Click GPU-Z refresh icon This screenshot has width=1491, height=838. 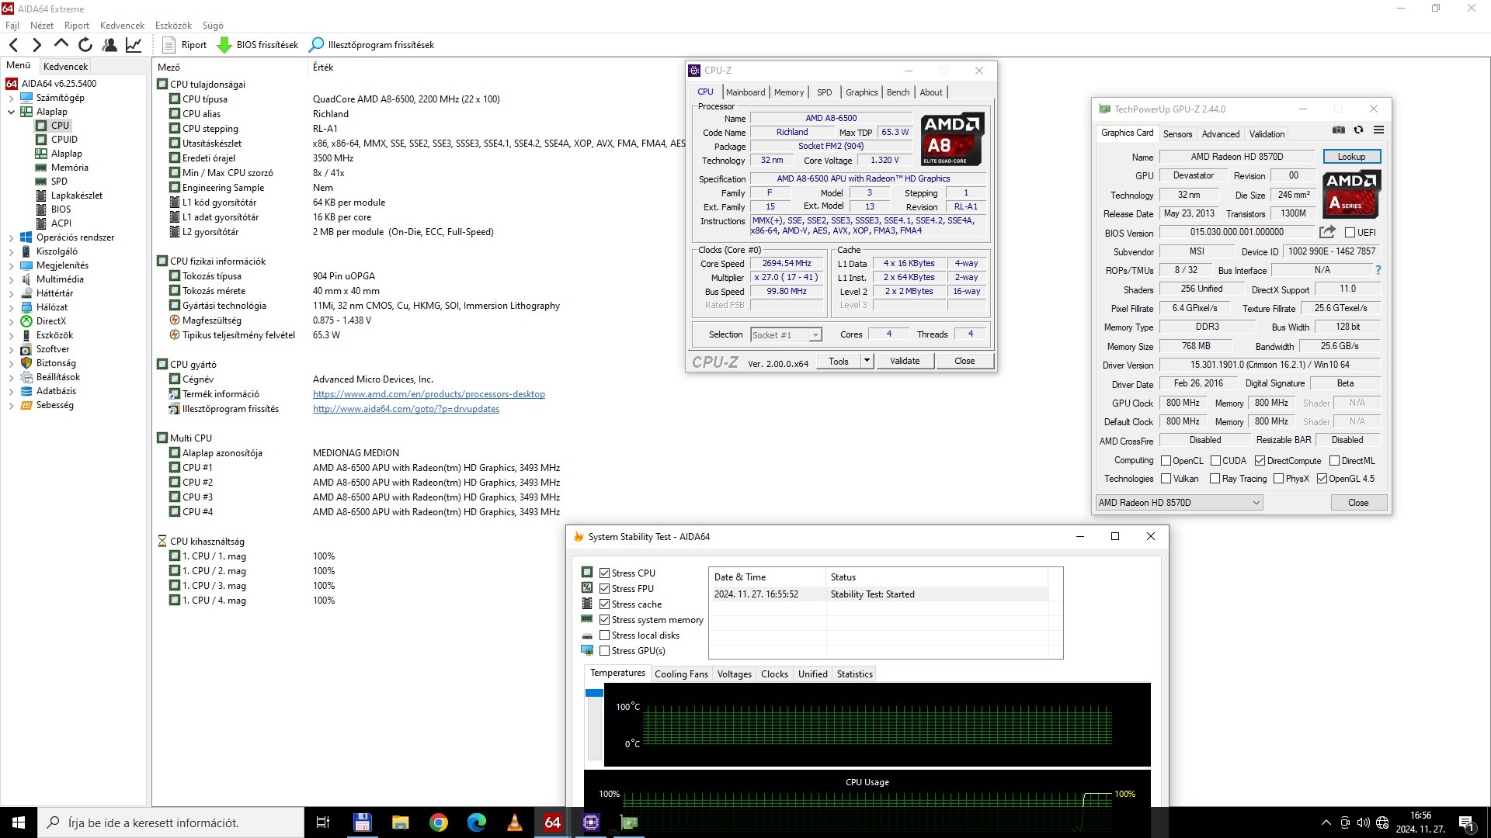click(1358, 130)
